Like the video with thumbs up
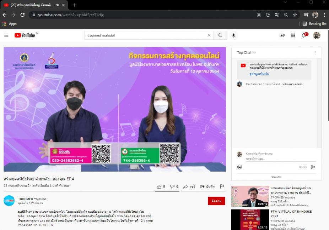The width and height of the screenshot is (329, 230). click(x=161, y=186)
